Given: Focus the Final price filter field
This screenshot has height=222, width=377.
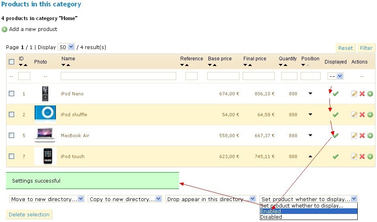Looking at the screenshot, I should tap(259, 76).
